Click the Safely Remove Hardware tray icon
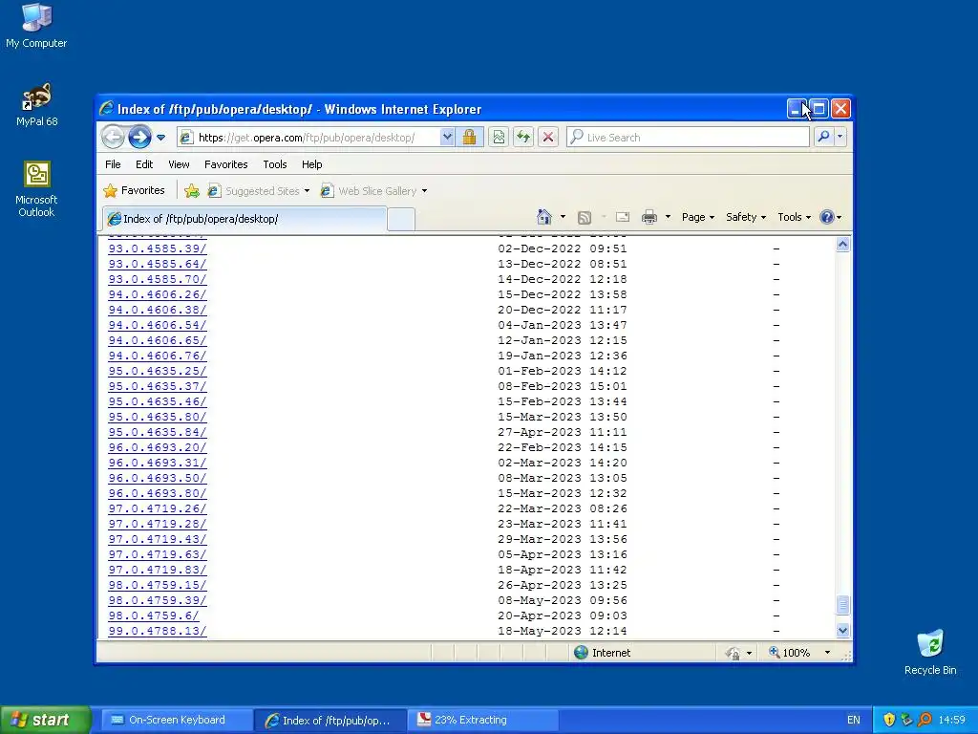Viewport: 978px width, 734px height. click(907, 720)
